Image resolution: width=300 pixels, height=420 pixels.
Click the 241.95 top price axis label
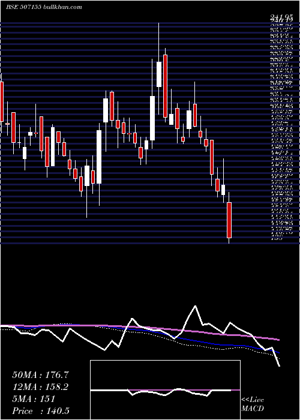pyautogui.click(x=281, y=18)
